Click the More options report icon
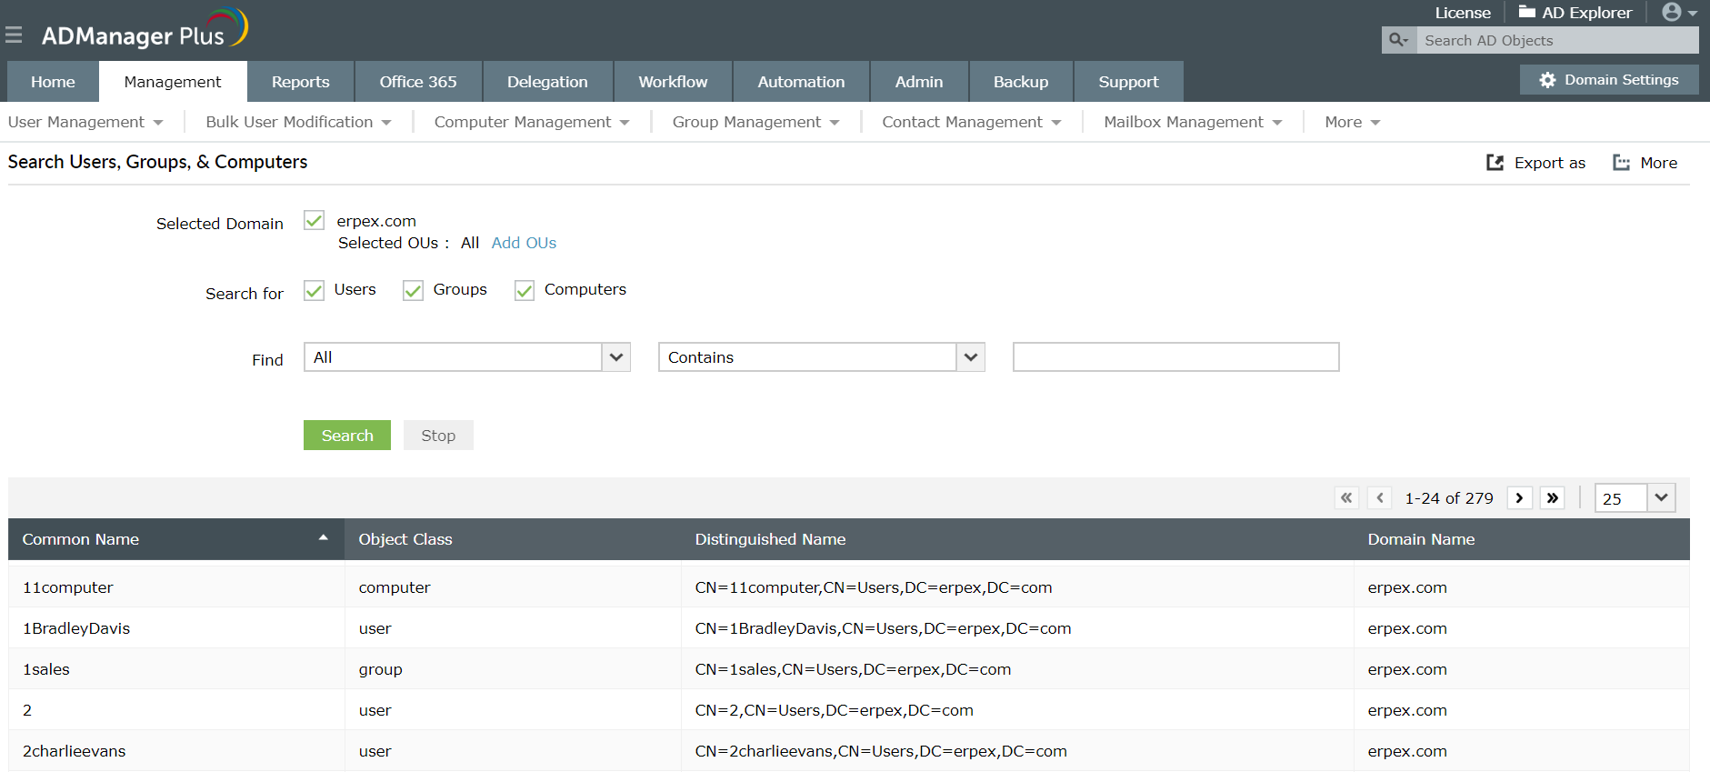The width and height of the screenshot is (1710, 772). point(1621,163)
